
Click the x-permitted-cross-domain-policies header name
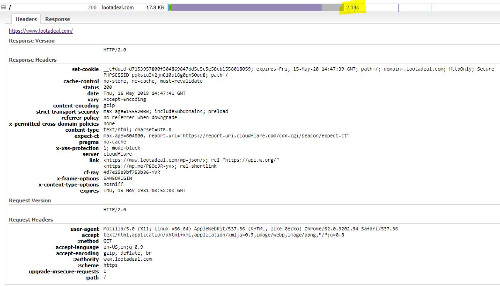point(54,124)
